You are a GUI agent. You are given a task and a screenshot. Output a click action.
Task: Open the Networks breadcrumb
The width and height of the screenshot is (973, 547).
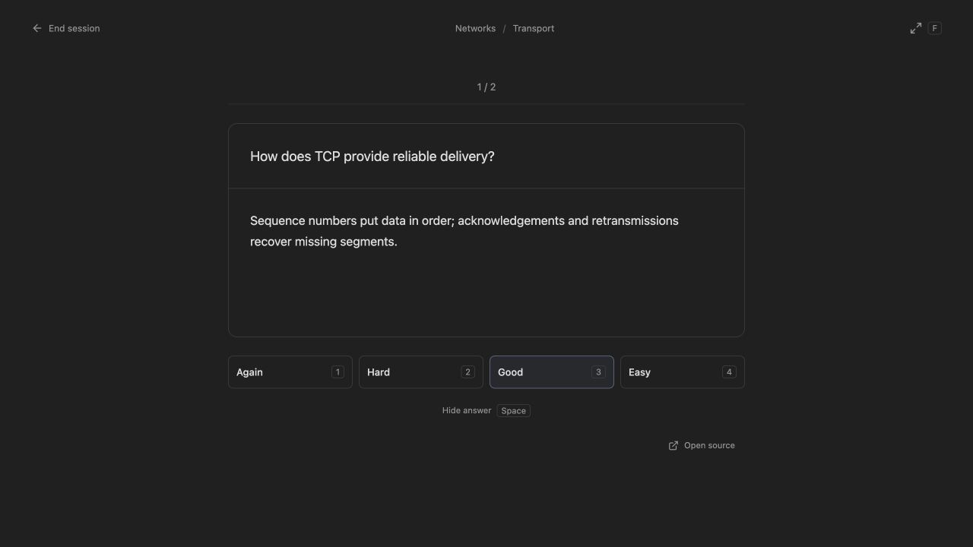(x=475, y=28)
